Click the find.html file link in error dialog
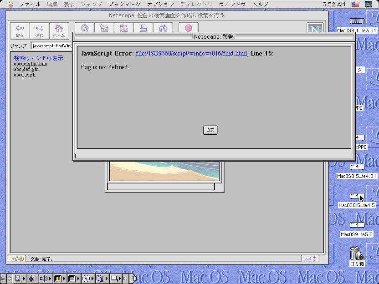 (x=191, y=53)
